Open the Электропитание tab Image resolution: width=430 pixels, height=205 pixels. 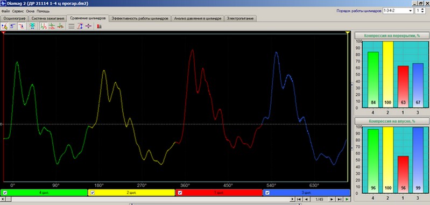point(241,19)
